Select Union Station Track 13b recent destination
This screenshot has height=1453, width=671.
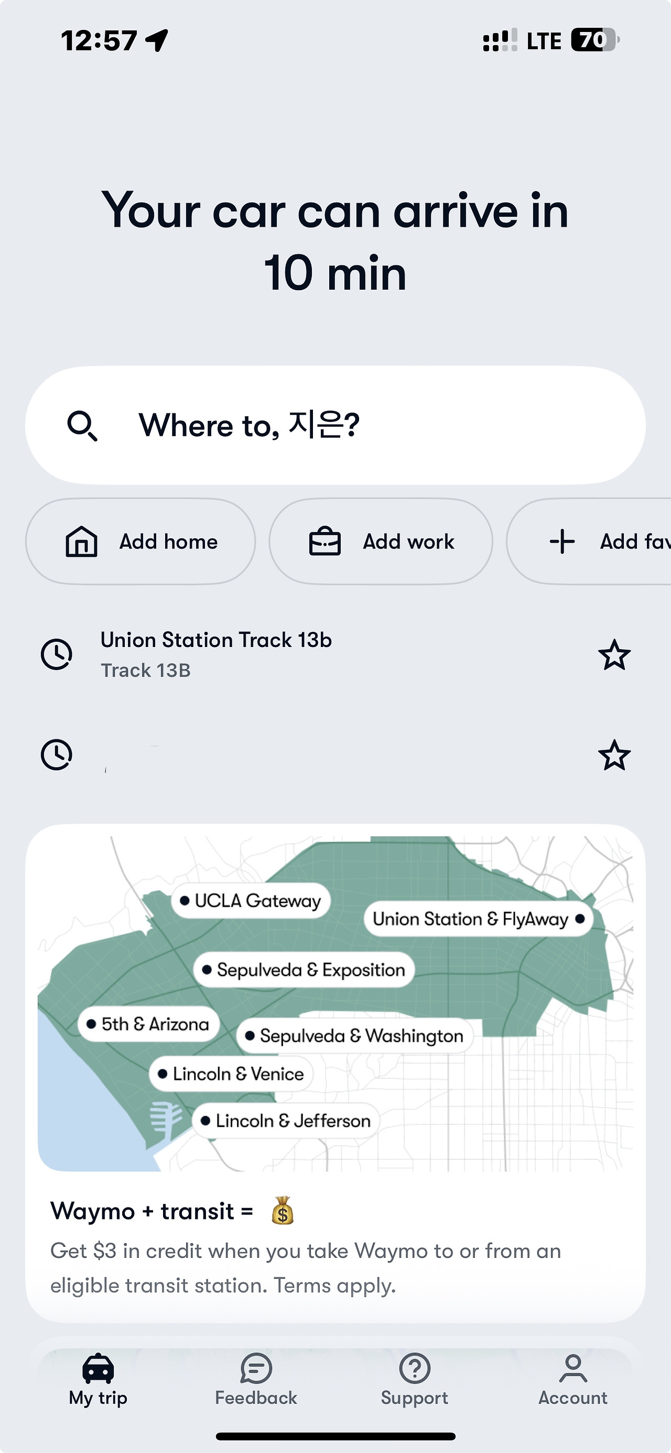coord(217,654)
